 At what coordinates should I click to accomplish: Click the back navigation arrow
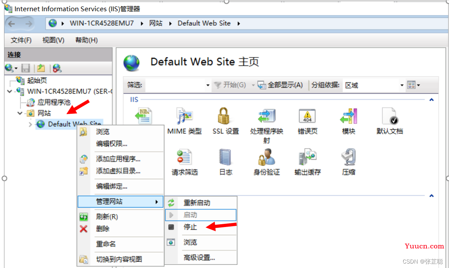pyautogui.click(x=12, y=24)
